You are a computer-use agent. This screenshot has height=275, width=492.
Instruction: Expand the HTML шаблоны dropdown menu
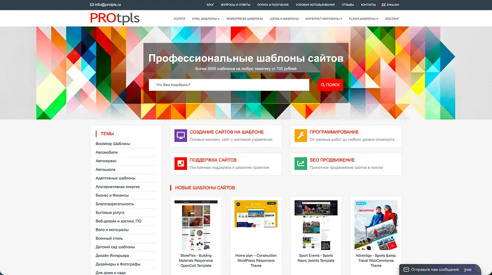pyautogui.click(x=206, y=19)
